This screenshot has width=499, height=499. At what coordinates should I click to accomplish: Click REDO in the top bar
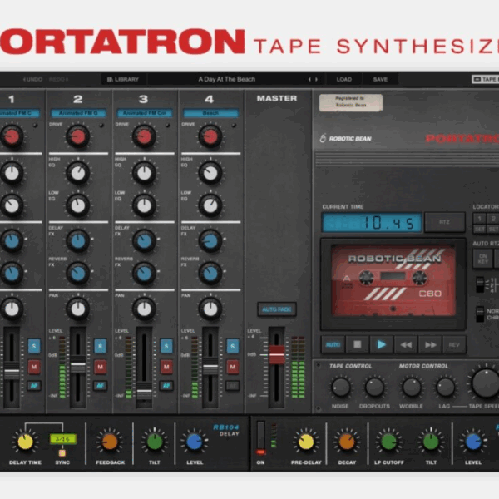pos(59,79)
